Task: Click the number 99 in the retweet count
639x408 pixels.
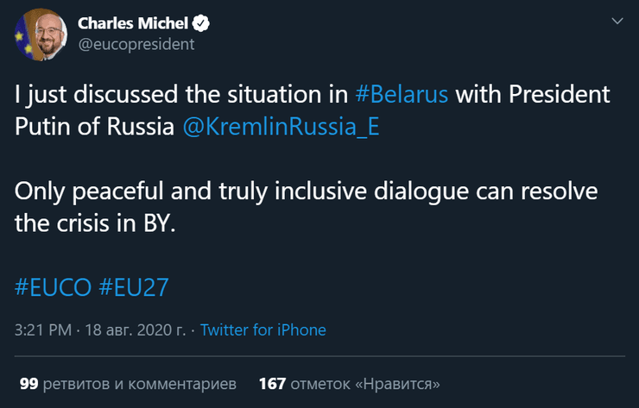Action: pos(28,382)
